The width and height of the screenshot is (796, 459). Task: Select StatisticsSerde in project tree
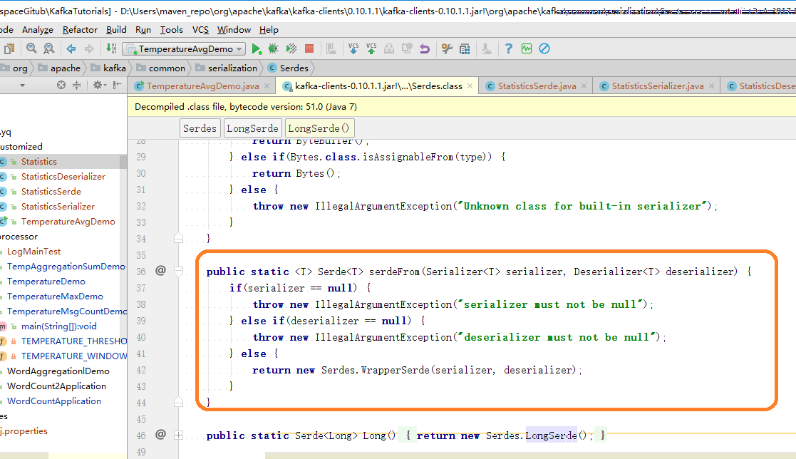(x=51, y=192)
